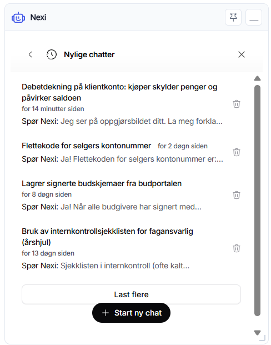
Task: Click the vertical scrollbar thumb
Action: [257, 201]
